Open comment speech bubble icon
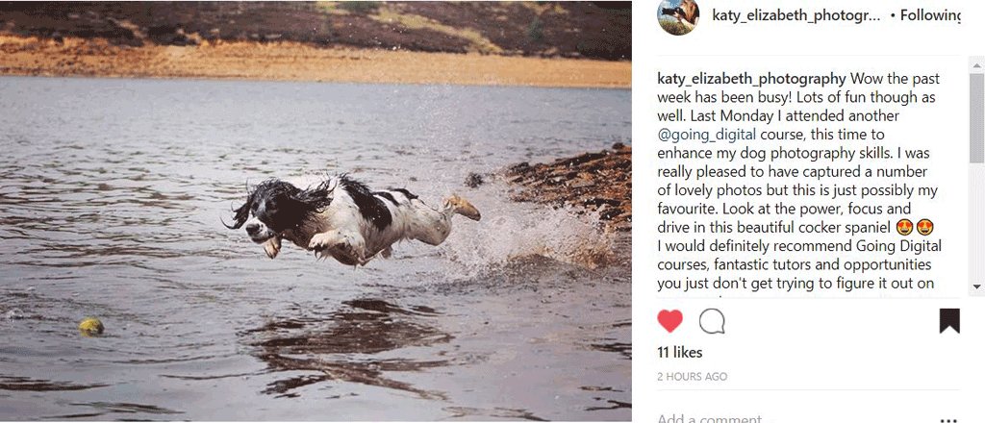Viewport: 985px width, 423px height. (x=712, y=321)
